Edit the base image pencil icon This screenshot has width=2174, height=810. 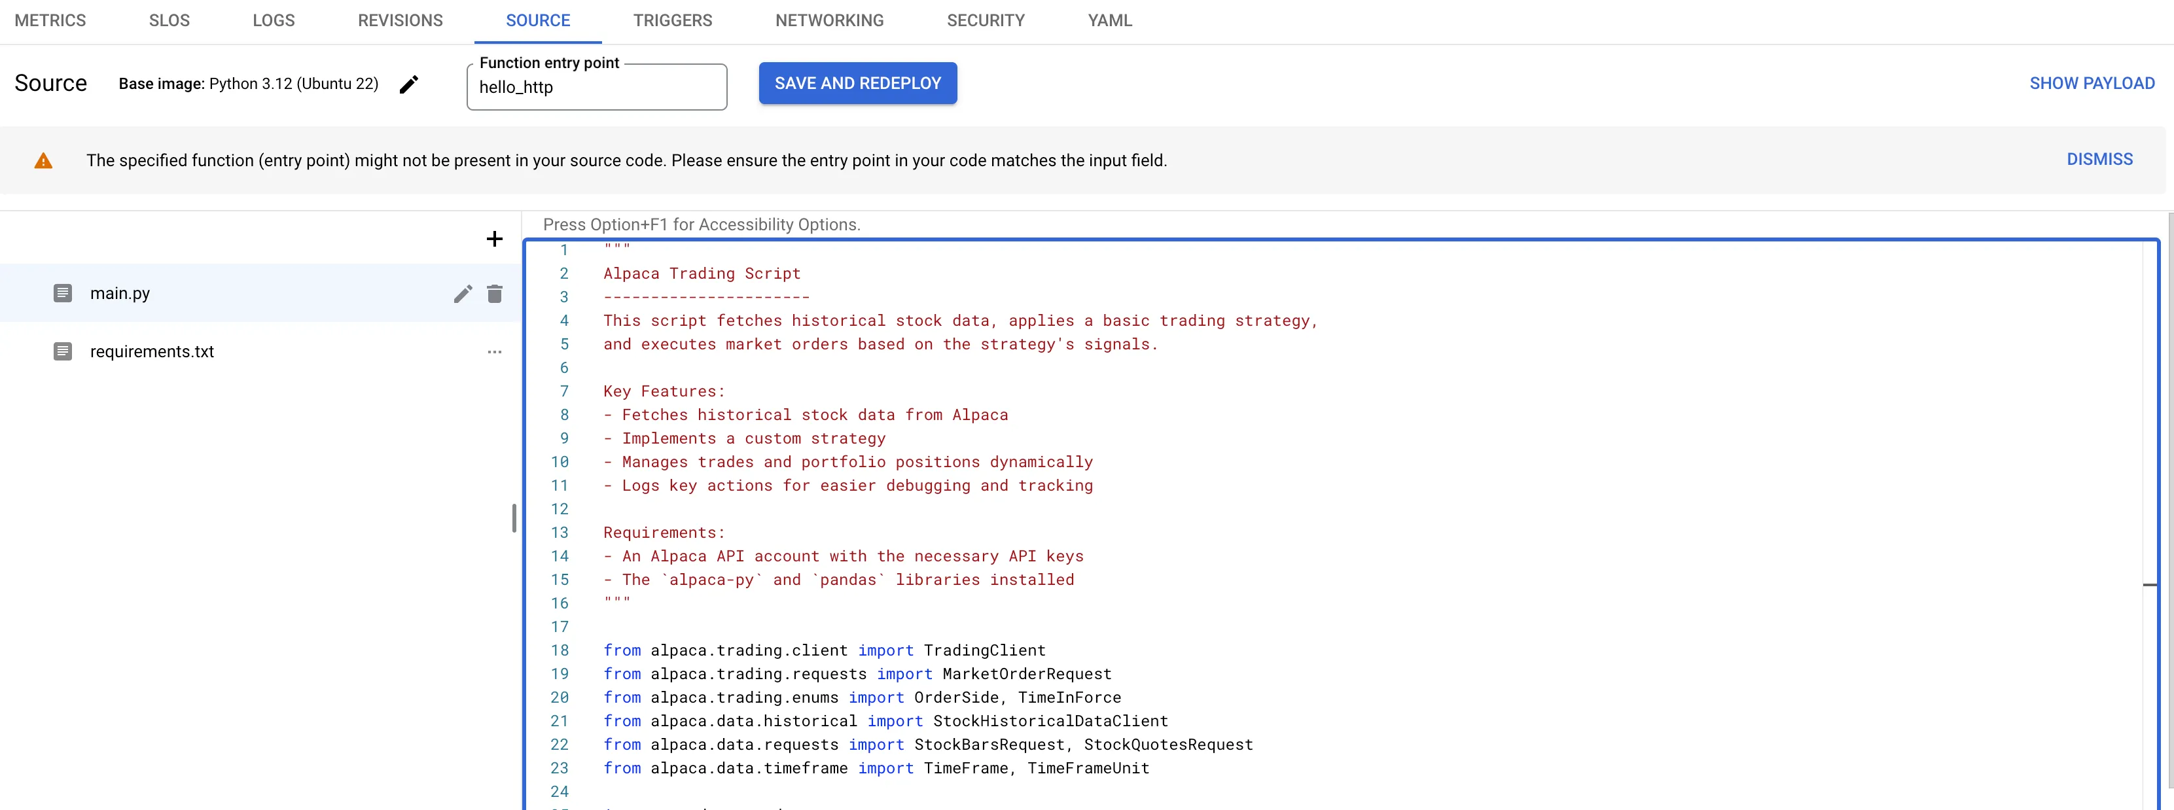(408, 84)
